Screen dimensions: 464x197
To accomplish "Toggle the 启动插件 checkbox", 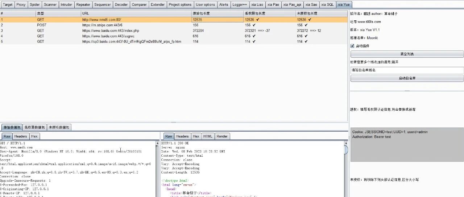I will coord(352,46).
